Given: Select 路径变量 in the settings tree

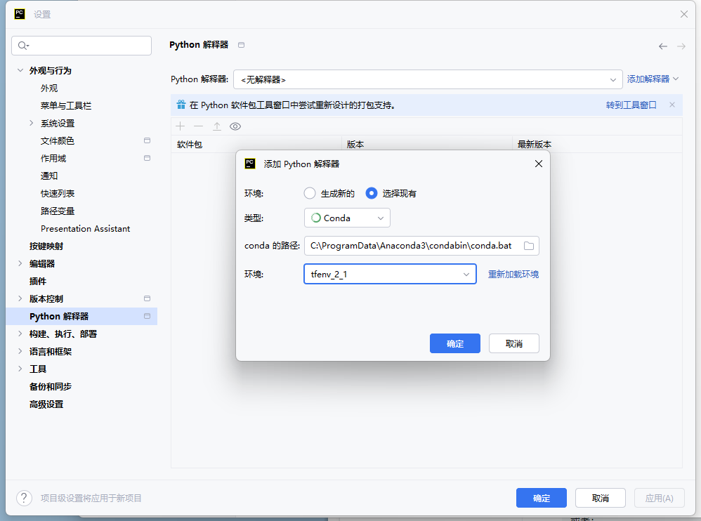Looking at the screenshot, I should point(57,211).
